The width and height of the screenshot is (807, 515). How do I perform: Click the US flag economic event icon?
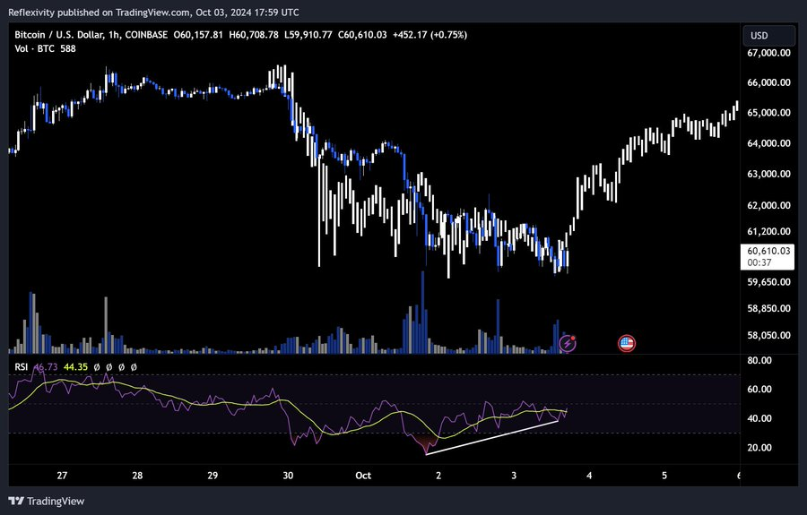point(627,342)
